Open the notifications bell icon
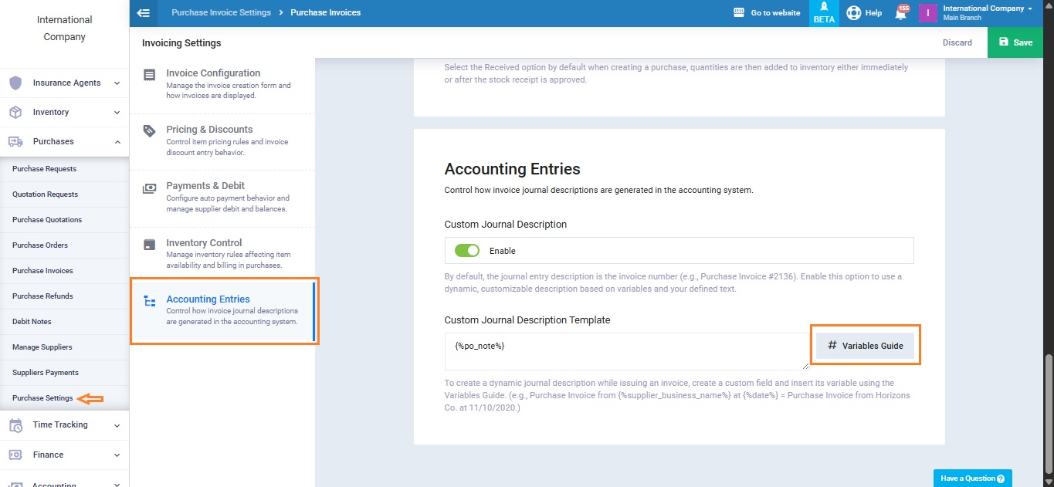 click(x=900, y=13)
